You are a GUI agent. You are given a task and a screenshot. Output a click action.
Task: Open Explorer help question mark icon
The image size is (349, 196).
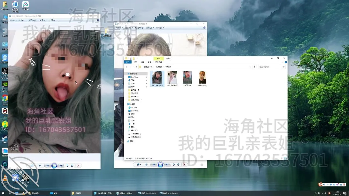pos(286,62)
